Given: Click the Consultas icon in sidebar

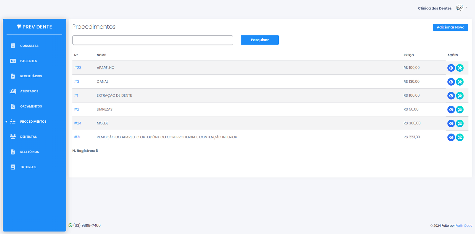Looking at the screenshot, I should [x=13, y=46].
